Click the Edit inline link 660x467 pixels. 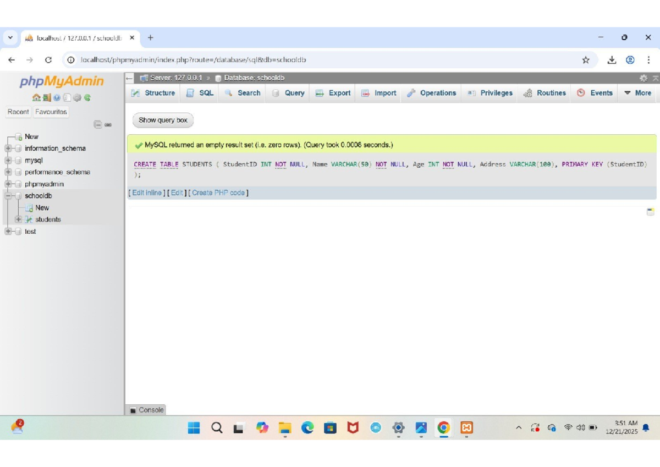pyautogui.click(x=147, y=193)
